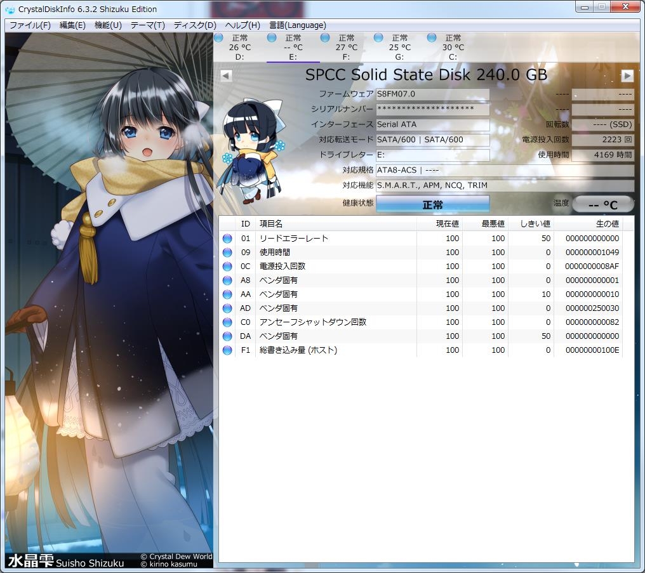Viewport: 645px width, 573px height.
Task: Click the masked serial number field
Action: click(433, 109)
